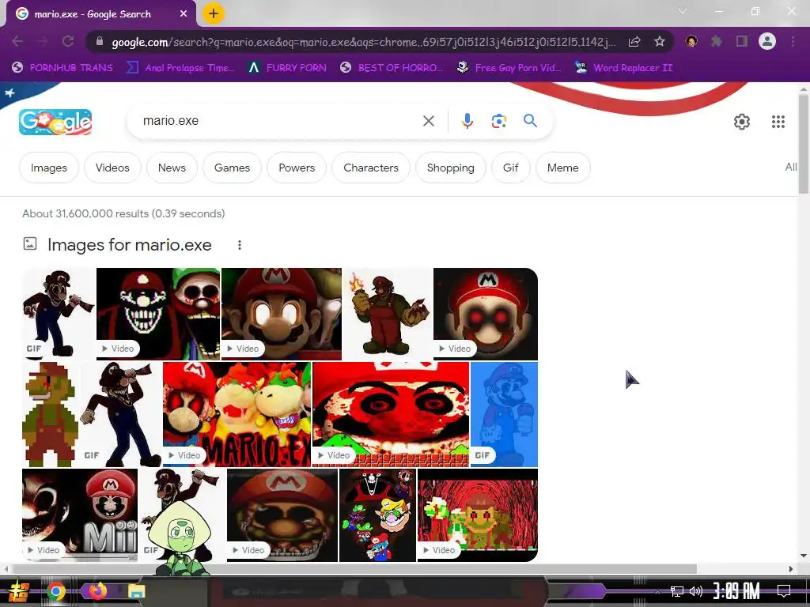The image size is (810, 607).
Task: Open a new browser tab
Action: [x=214, y=13]
